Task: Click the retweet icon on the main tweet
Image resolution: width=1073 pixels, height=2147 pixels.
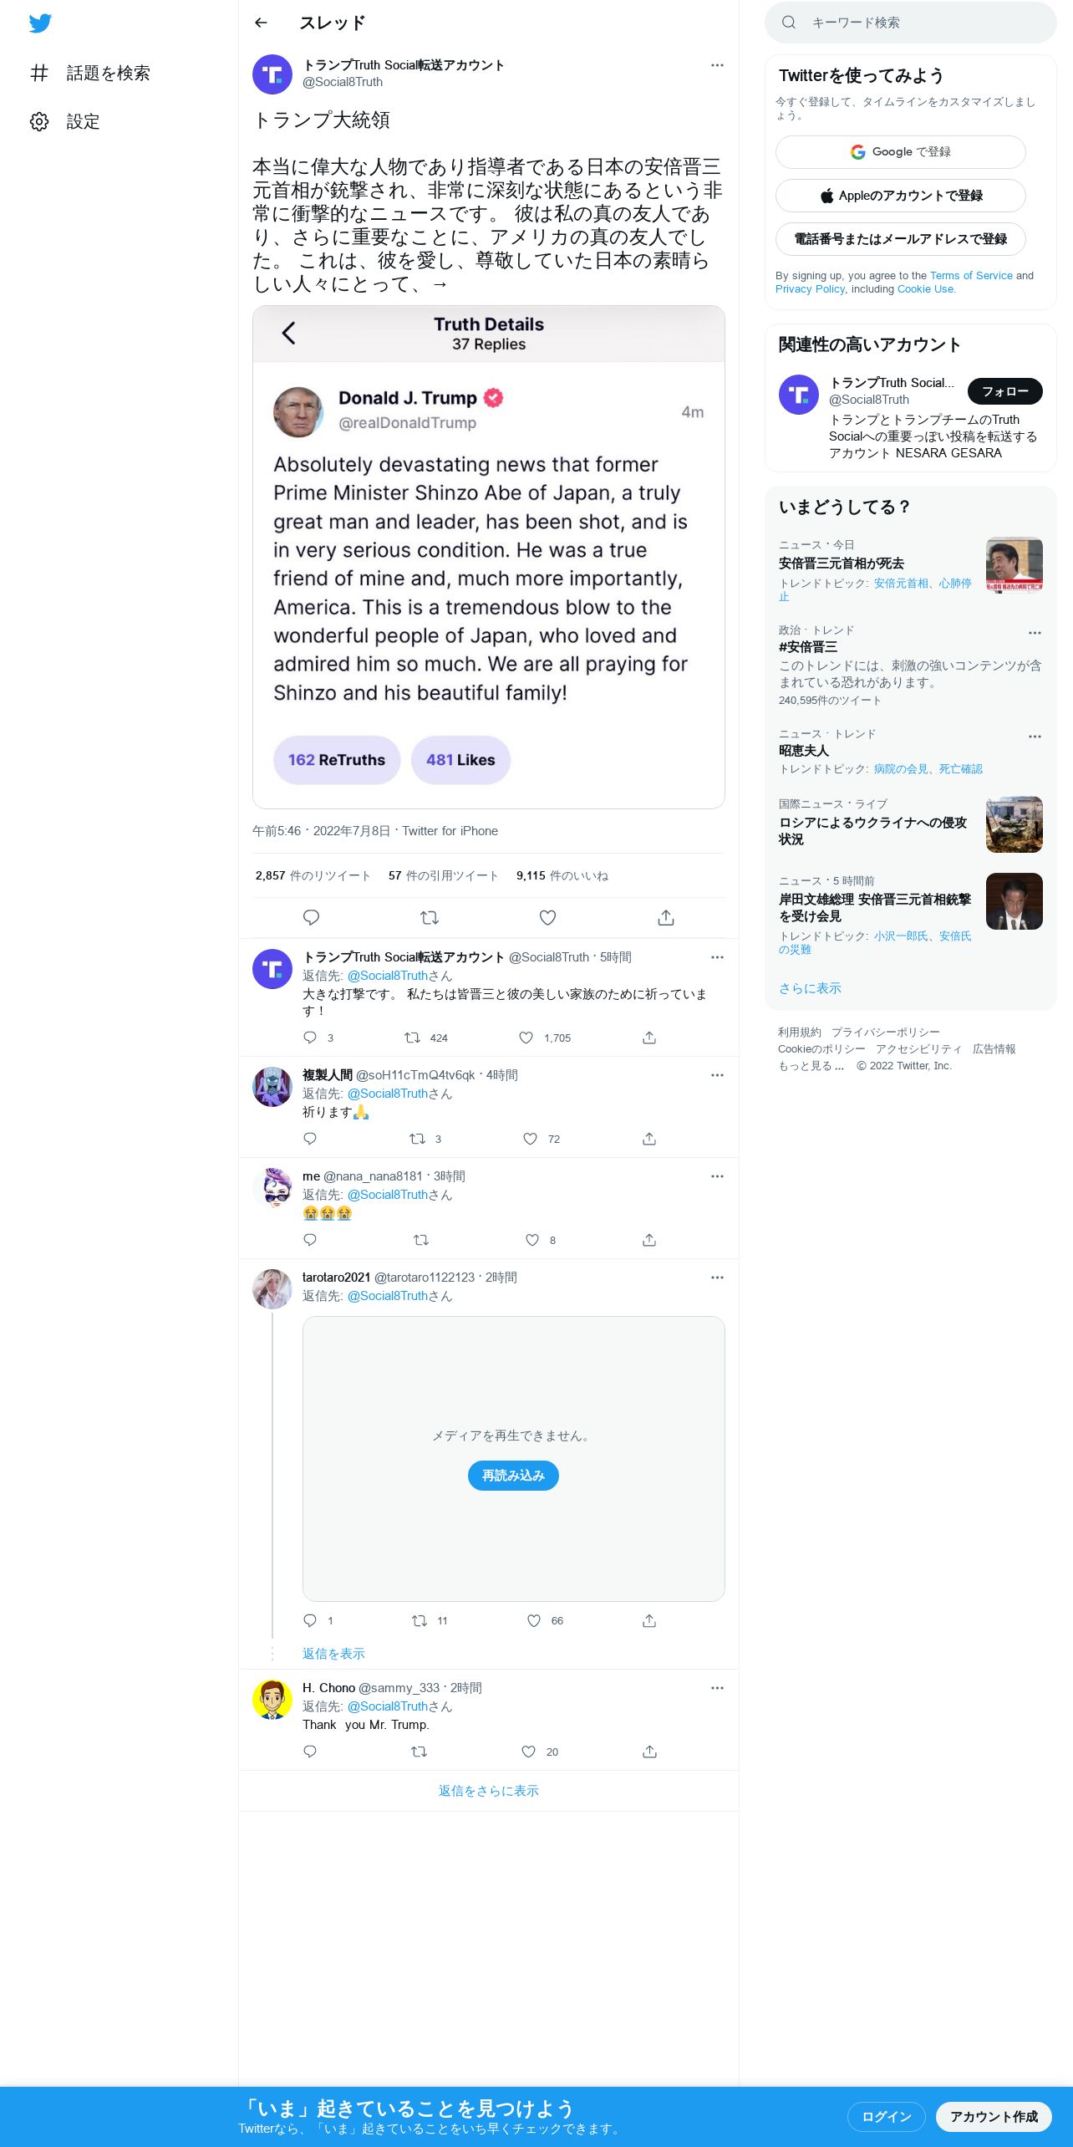Action: point(430,917)
